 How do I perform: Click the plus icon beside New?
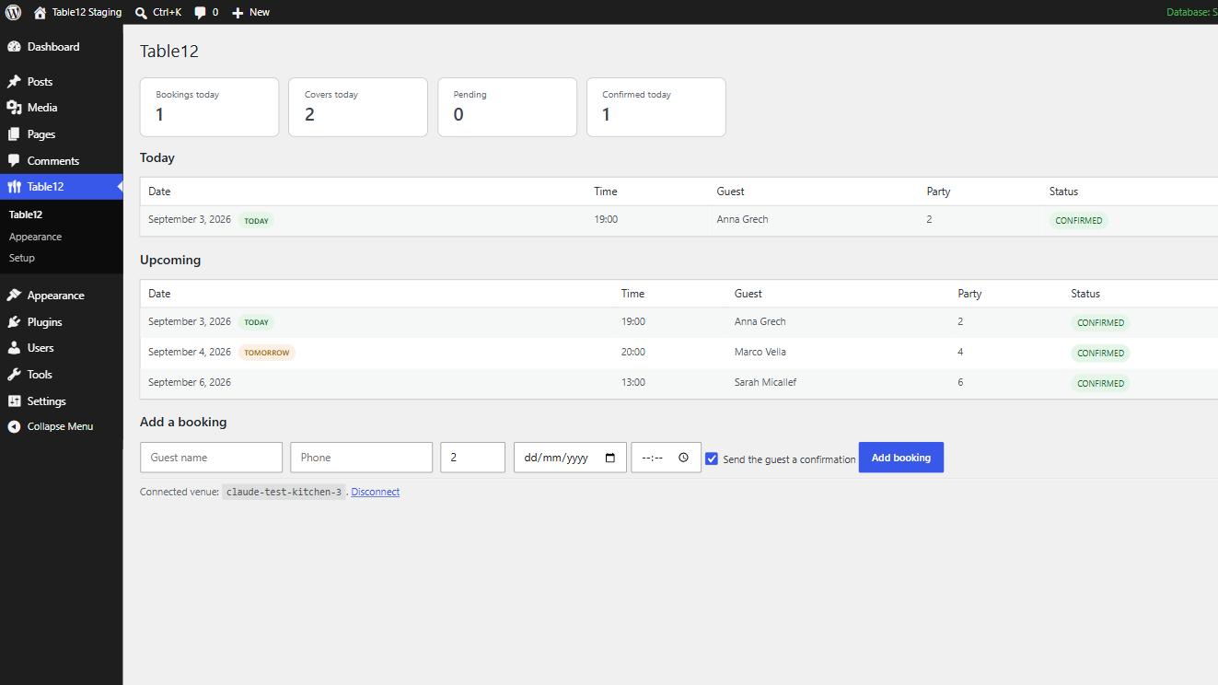[x=238, y=13]
